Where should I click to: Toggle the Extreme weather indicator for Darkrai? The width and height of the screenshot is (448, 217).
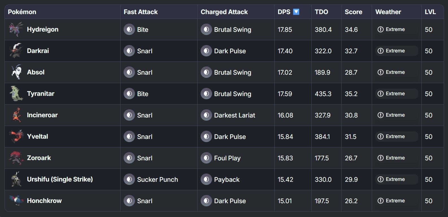pos(396,51)
